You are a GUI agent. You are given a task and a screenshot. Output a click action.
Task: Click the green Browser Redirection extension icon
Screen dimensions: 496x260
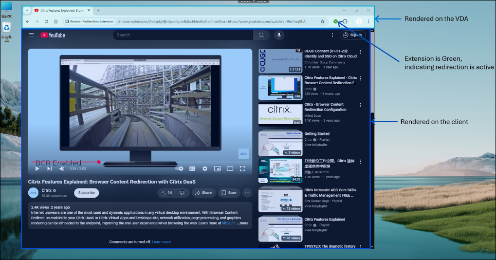(335, 21)
